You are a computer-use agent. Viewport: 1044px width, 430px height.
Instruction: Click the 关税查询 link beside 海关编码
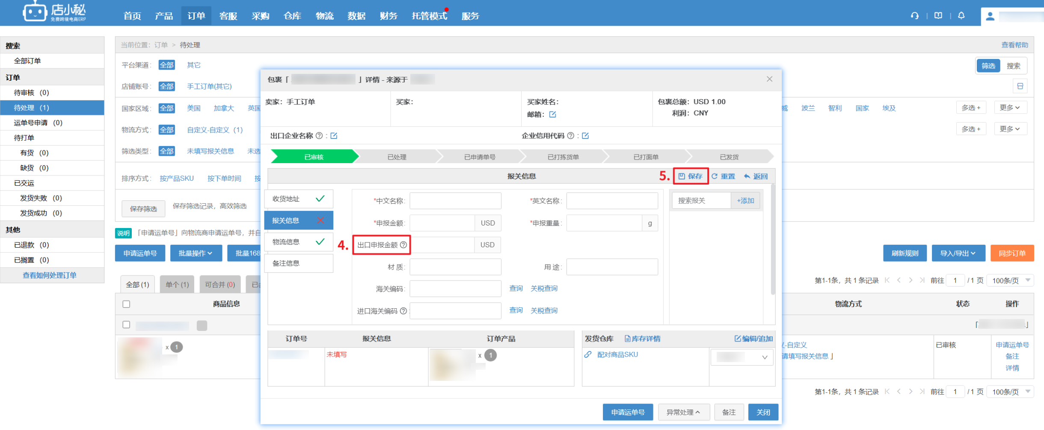point(544,289)
